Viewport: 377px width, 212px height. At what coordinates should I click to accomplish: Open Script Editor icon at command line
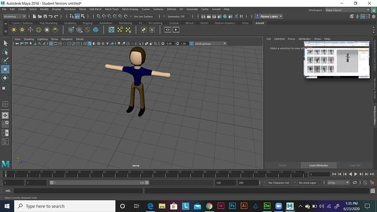pos(373,191)
